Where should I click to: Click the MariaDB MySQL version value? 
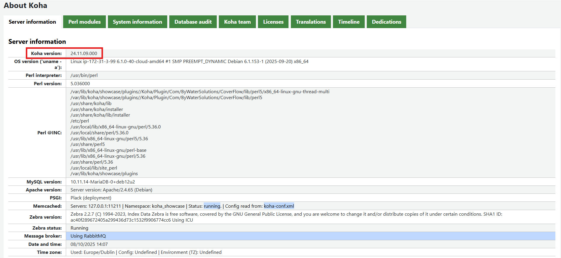[103, 182]
